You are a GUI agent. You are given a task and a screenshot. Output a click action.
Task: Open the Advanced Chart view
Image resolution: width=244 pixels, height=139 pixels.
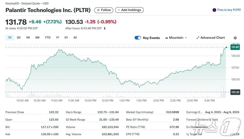coord(212,38)
